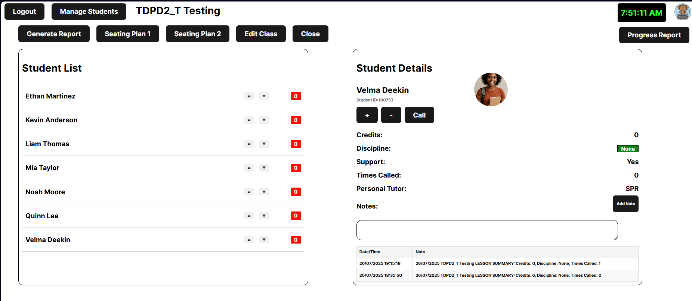
Task: Click Velma Deekin's red zero badge in list
Action: click(x=296, y=240)
